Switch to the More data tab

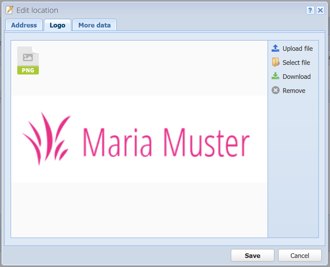(x=95, y=25)
